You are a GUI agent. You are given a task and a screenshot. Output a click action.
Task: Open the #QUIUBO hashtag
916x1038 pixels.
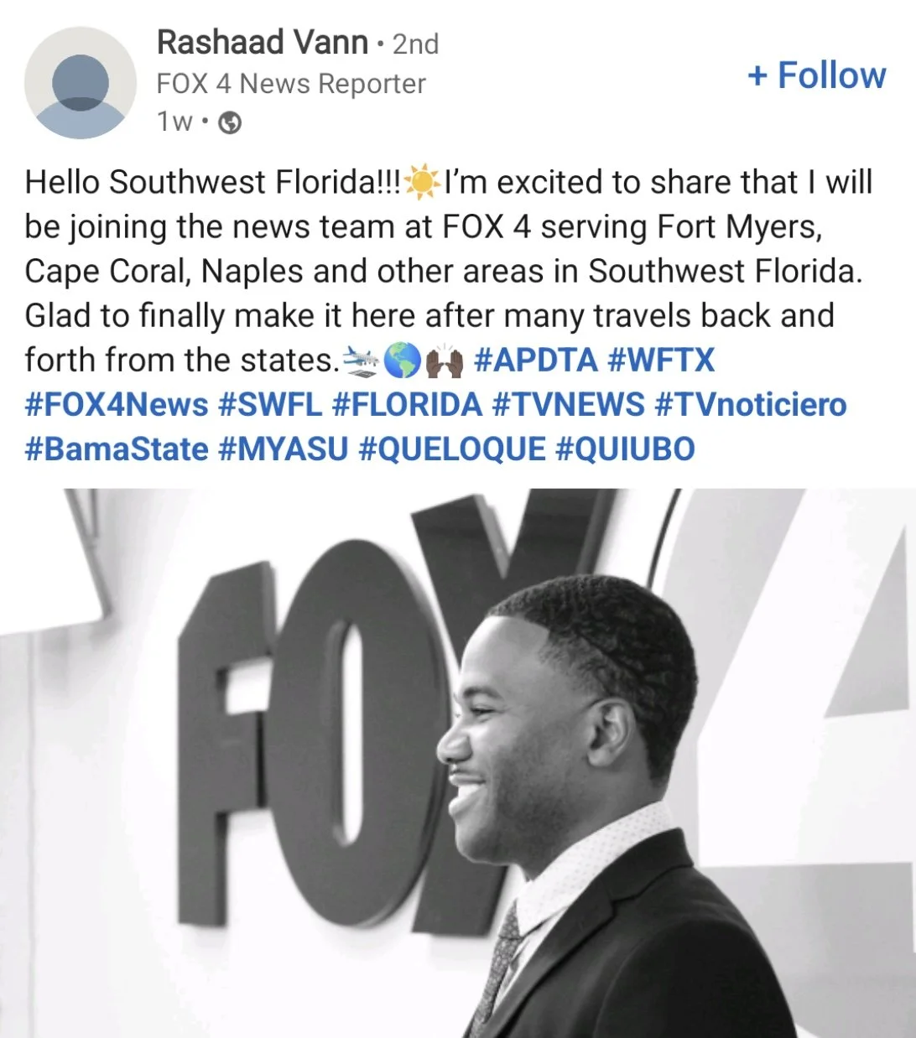(626, 449)
